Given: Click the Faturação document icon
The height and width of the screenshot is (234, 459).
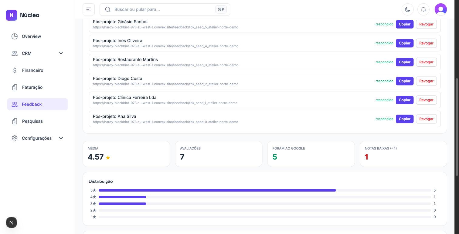Looking at the screenshot, I should click(15, 87).
